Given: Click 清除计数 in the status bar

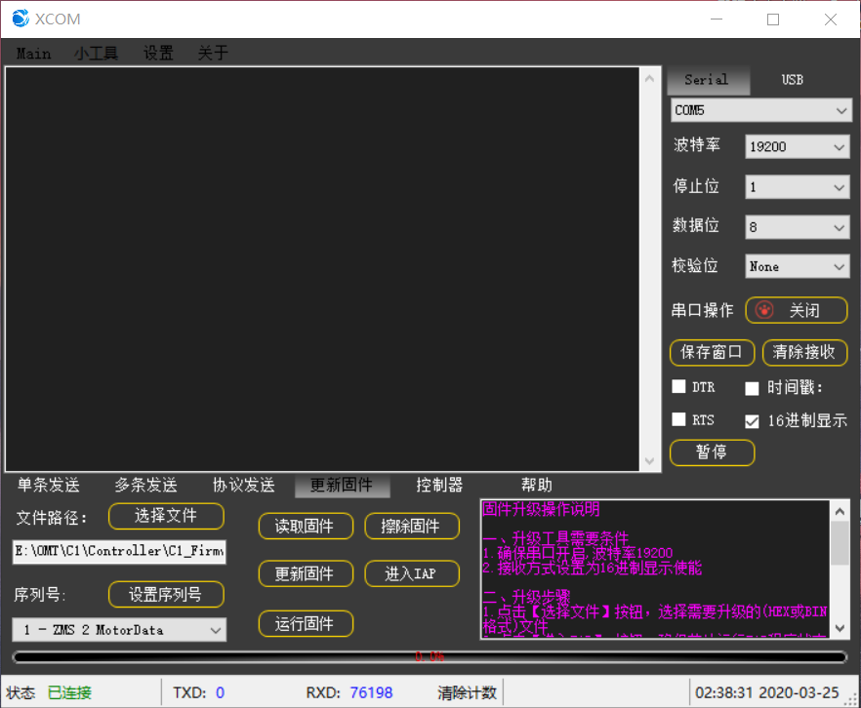Looking at the screenshot, I should pos(467,692).
